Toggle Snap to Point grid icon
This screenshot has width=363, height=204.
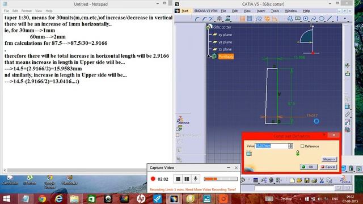tap(250, 19)
